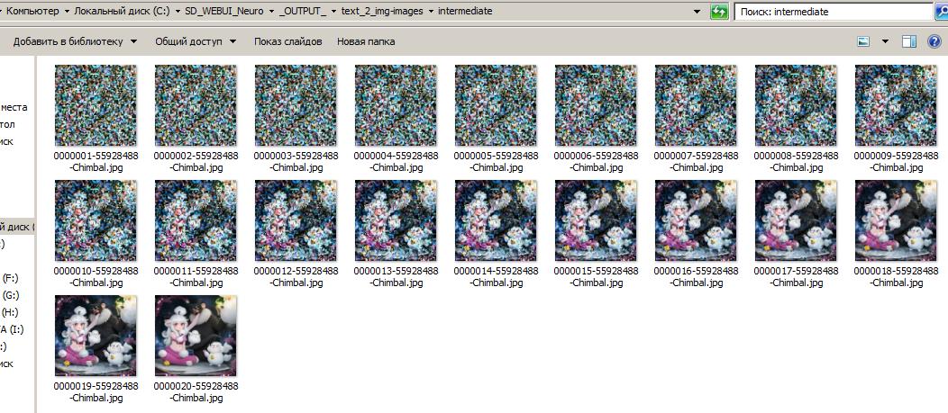
Task: Click the Поиск: intermediate search field
Action: (x=834, y=12)
